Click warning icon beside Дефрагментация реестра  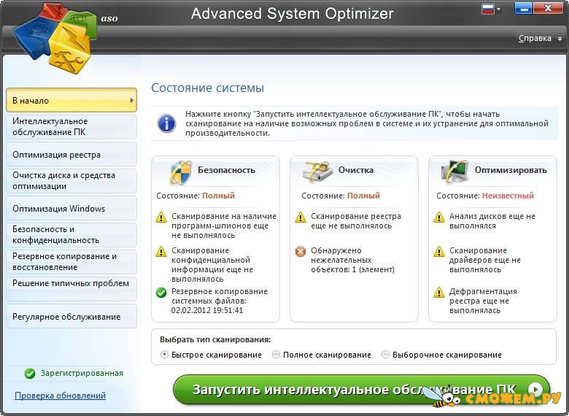pyautogui.click(x=439, y=292)
